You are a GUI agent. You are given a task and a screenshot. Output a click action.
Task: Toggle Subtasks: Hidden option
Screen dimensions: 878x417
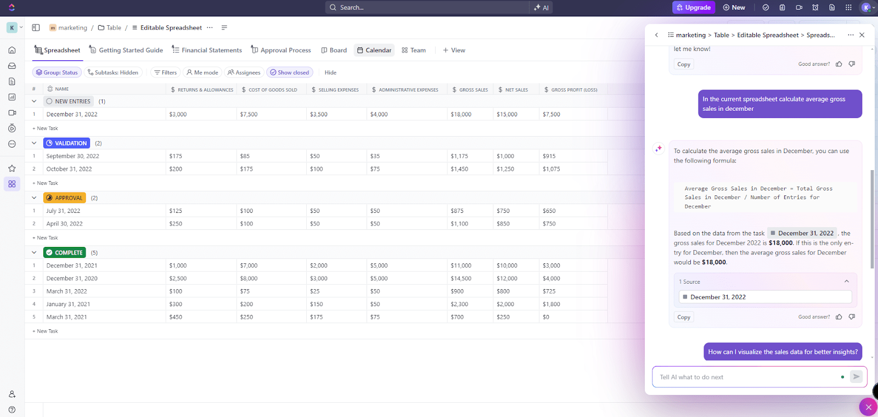(112, 72)
